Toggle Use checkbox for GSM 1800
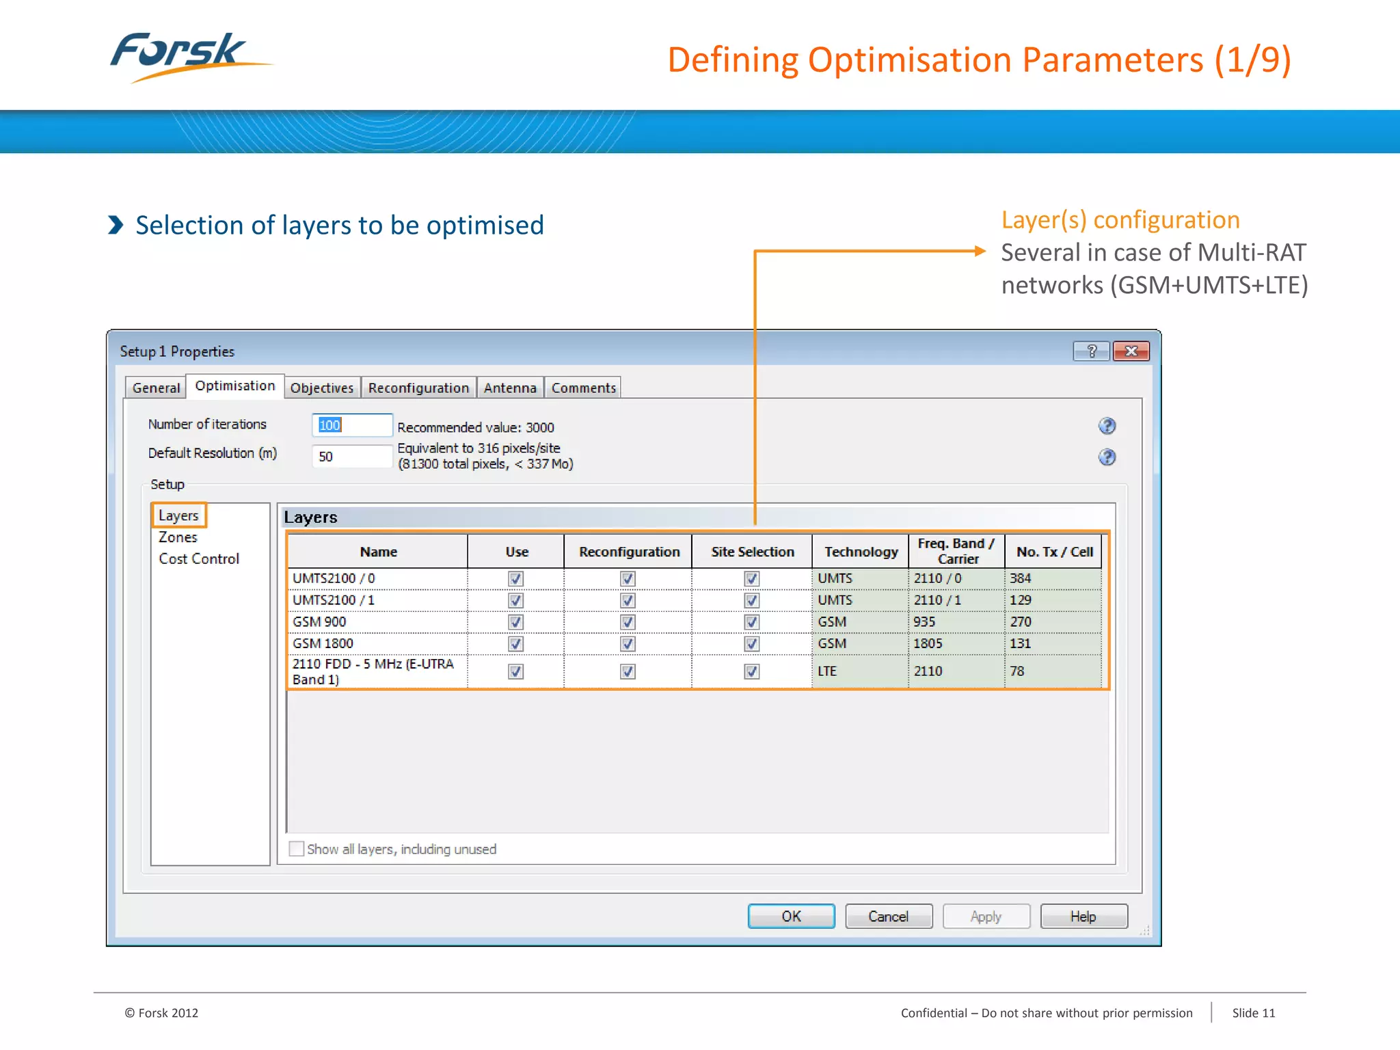The image size is (1400, 1050). pyautogui.click(x=516, y=644)
